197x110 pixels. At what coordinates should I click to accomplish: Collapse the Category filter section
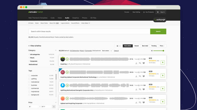coord(56,50)
